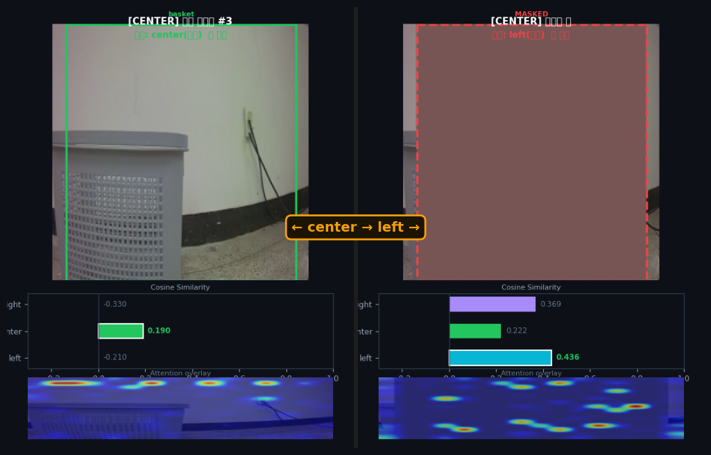Click the left "Attention overlay" caption
The image size is (711, 455).
180,373
